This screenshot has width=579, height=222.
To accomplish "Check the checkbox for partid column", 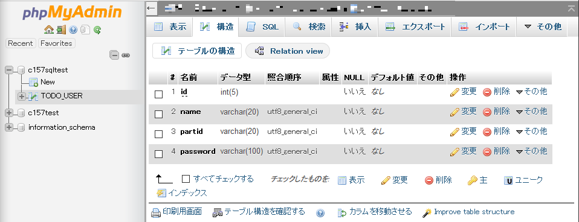I will pyautogui.click(x=158, y=135).
